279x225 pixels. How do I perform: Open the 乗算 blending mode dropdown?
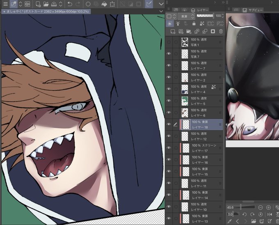186,16
